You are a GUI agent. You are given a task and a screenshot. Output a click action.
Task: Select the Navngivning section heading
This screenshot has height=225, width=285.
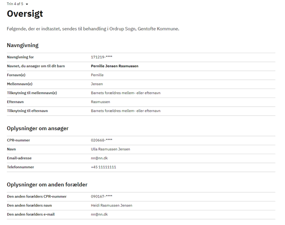[23, 45]
